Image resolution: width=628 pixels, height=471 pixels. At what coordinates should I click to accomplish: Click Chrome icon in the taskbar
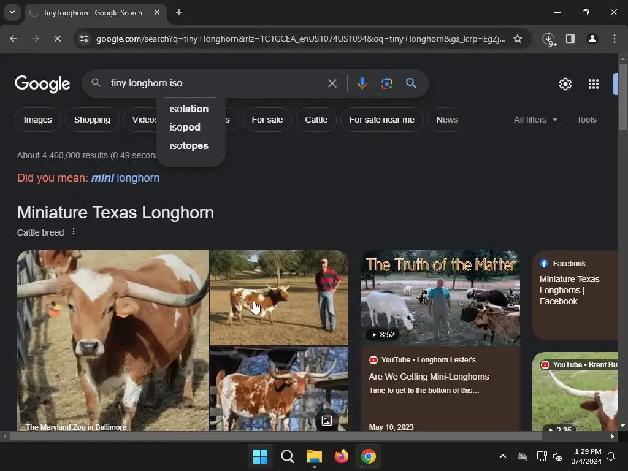pyautogui.click(x=369, y=456)
